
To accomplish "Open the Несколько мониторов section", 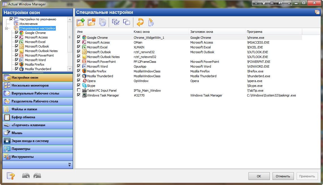I will (38, 85).
